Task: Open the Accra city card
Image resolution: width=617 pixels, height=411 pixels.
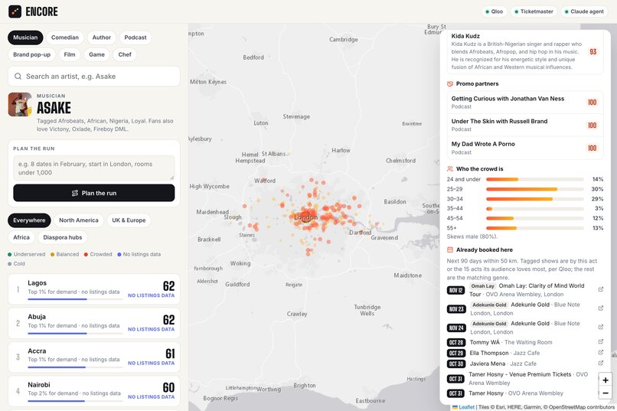Action: tap(94, 357)
